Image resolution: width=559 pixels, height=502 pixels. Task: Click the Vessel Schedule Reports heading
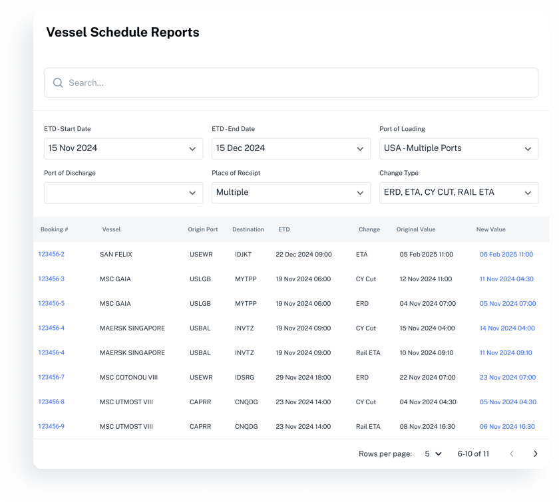[122, 32]
